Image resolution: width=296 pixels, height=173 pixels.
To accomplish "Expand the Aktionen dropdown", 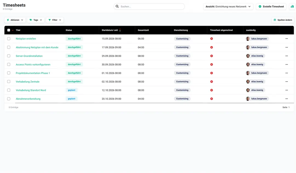I will 15,20.
